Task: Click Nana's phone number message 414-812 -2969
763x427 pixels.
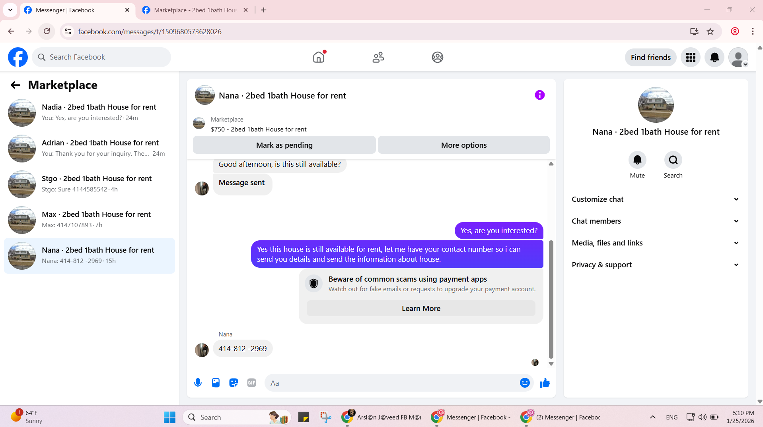Action: tap(243, 349)
